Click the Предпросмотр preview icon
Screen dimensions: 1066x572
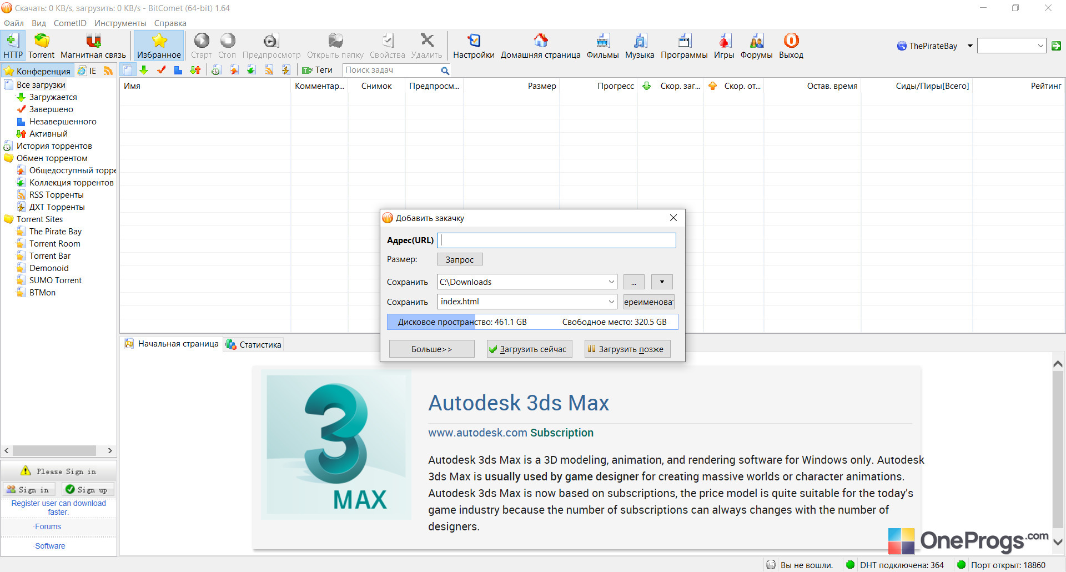pos(271,46)
